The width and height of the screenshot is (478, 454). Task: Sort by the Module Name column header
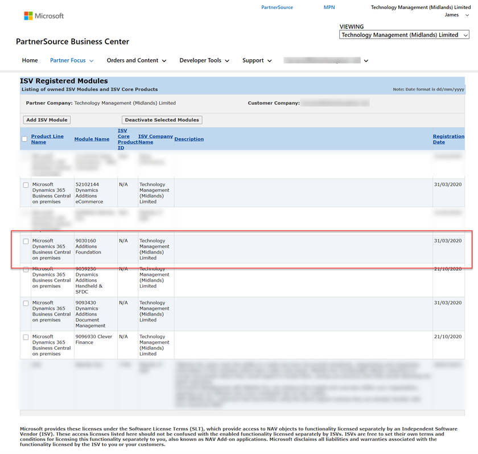92,139
